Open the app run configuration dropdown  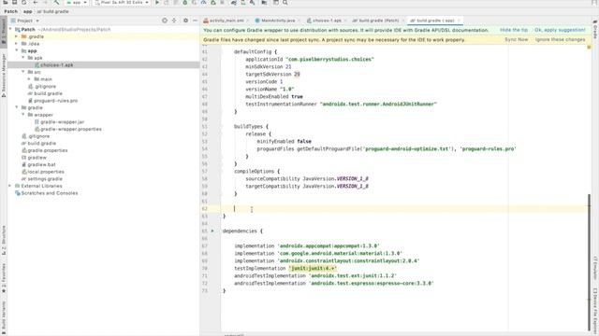77,2
